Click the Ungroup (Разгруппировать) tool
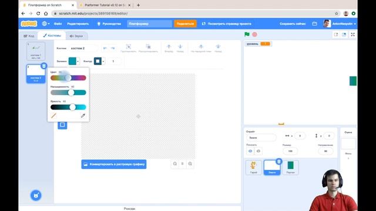The height and width of the screenshot is (211, 376). tap(148, 48)
